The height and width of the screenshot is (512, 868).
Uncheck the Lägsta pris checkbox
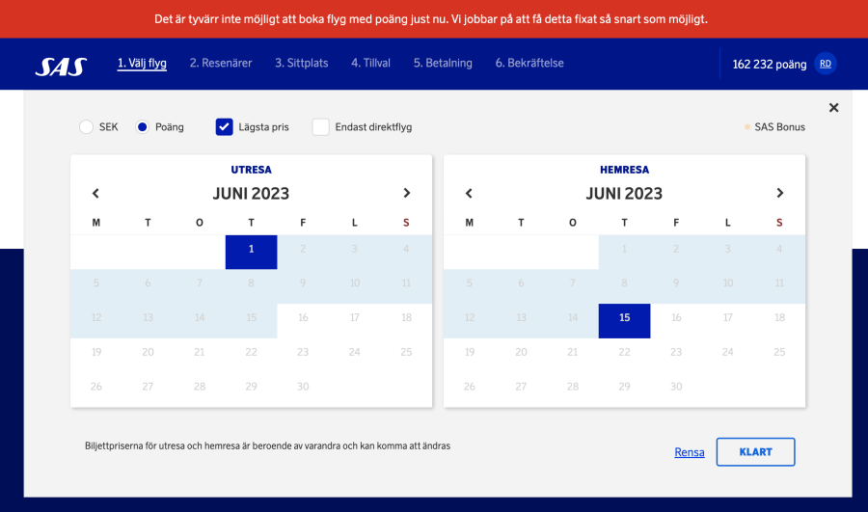225,127
